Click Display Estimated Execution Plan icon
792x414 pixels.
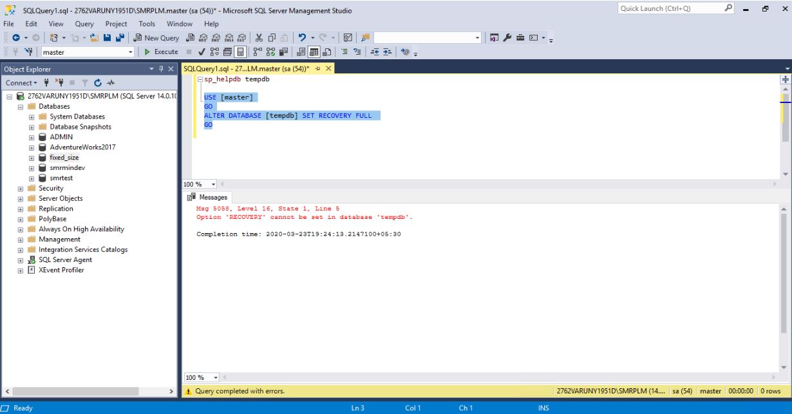[x=215, y=52]
